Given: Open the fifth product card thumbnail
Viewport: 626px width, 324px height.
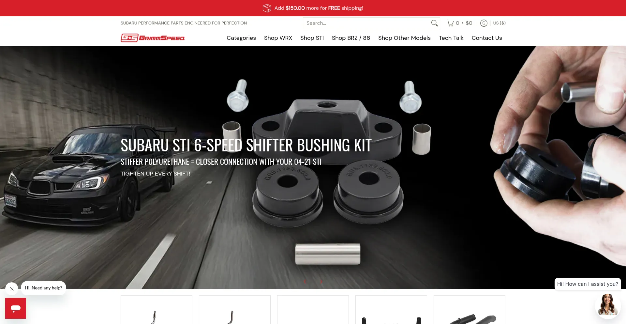Looking at the screenshot, I should click(x=469, y=310).
